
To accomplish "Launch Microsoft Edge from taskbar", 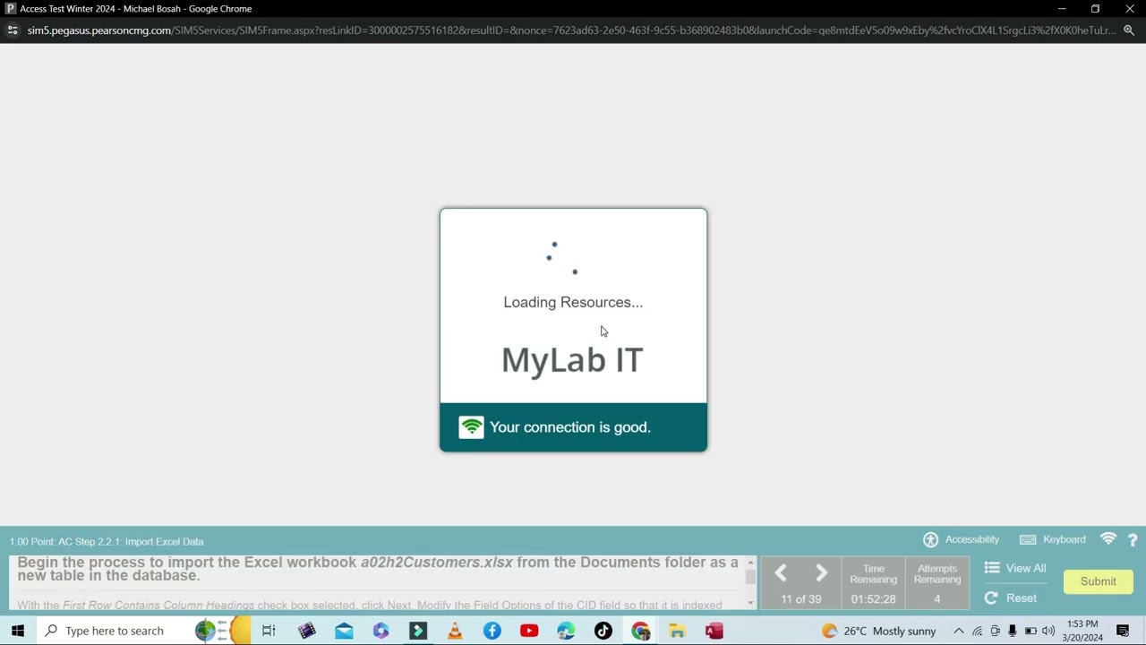I will click(566, 631).
